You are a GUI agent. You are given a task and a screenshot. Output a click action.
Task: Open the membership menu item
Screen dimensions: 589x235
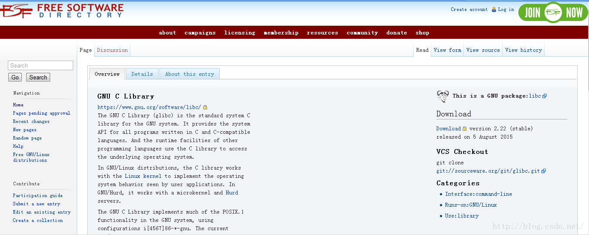click(x=281, y=33)
